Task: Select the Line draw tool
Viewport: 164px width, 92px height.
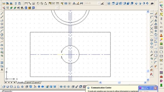Action: pos(2,13)
